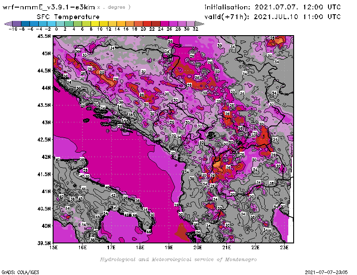Click the '22E' longitude label
This screenshot has height=275, width=357.
click(255, 247)
